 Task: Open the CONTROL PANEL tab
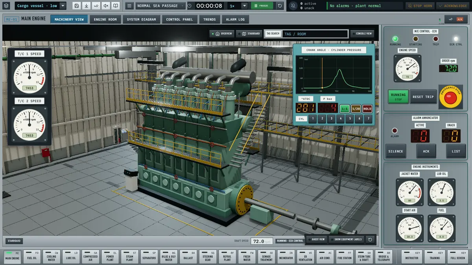coord(179,19)
